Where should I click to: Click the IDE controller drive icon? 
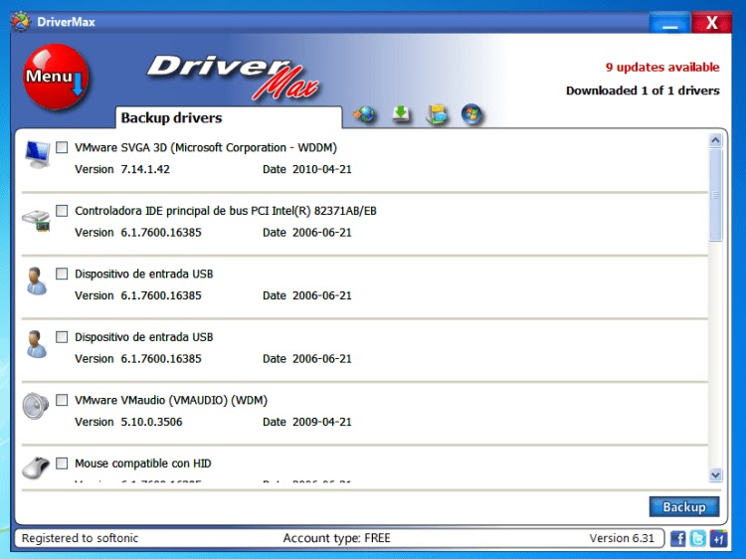(x=36, y=220)
